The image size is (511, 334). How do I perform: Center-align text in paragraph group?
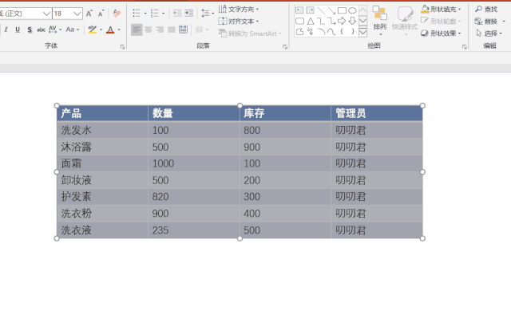pos(149,29)
